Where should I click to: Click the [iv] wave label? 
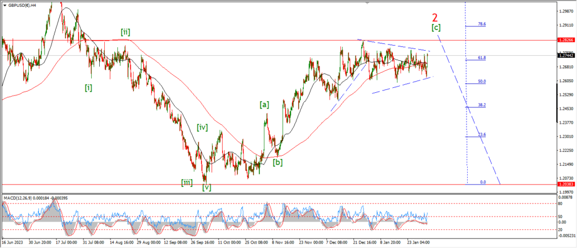[x=202, y=128]
